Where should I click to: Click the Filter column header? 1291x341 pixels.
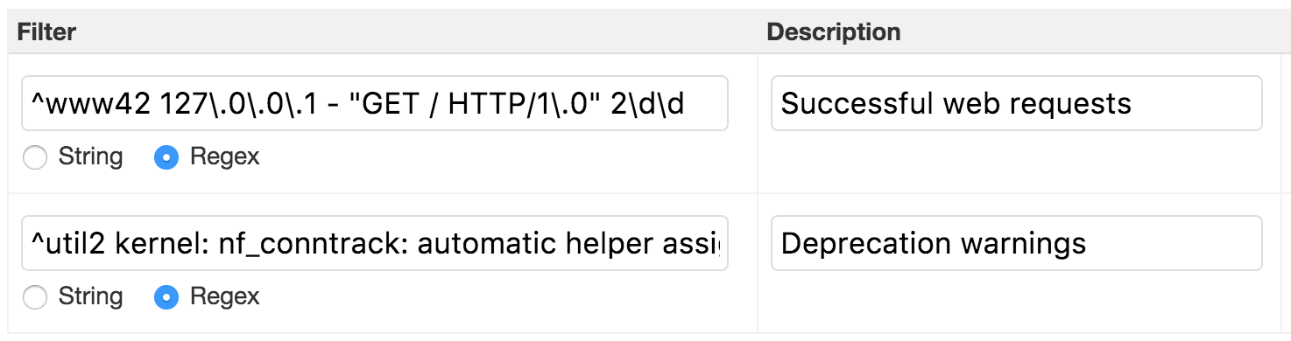click(47, 32)
